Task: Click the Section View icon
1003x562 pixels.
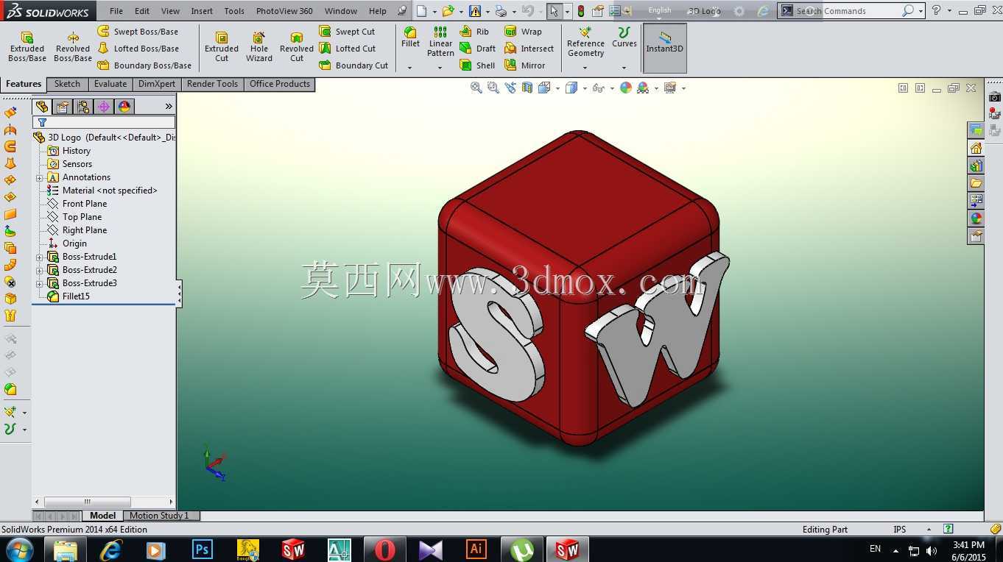Action: [527, 88]
